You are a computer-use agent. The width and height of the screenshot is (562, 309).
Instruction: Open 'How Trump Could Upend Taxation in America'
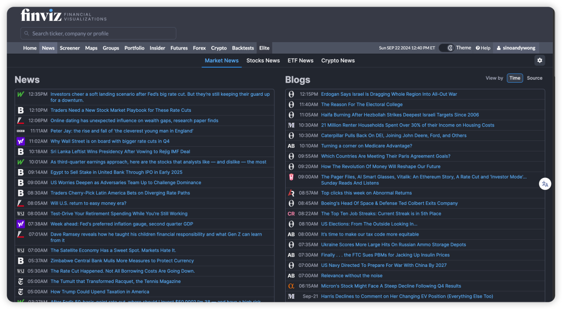coord(100,292)
